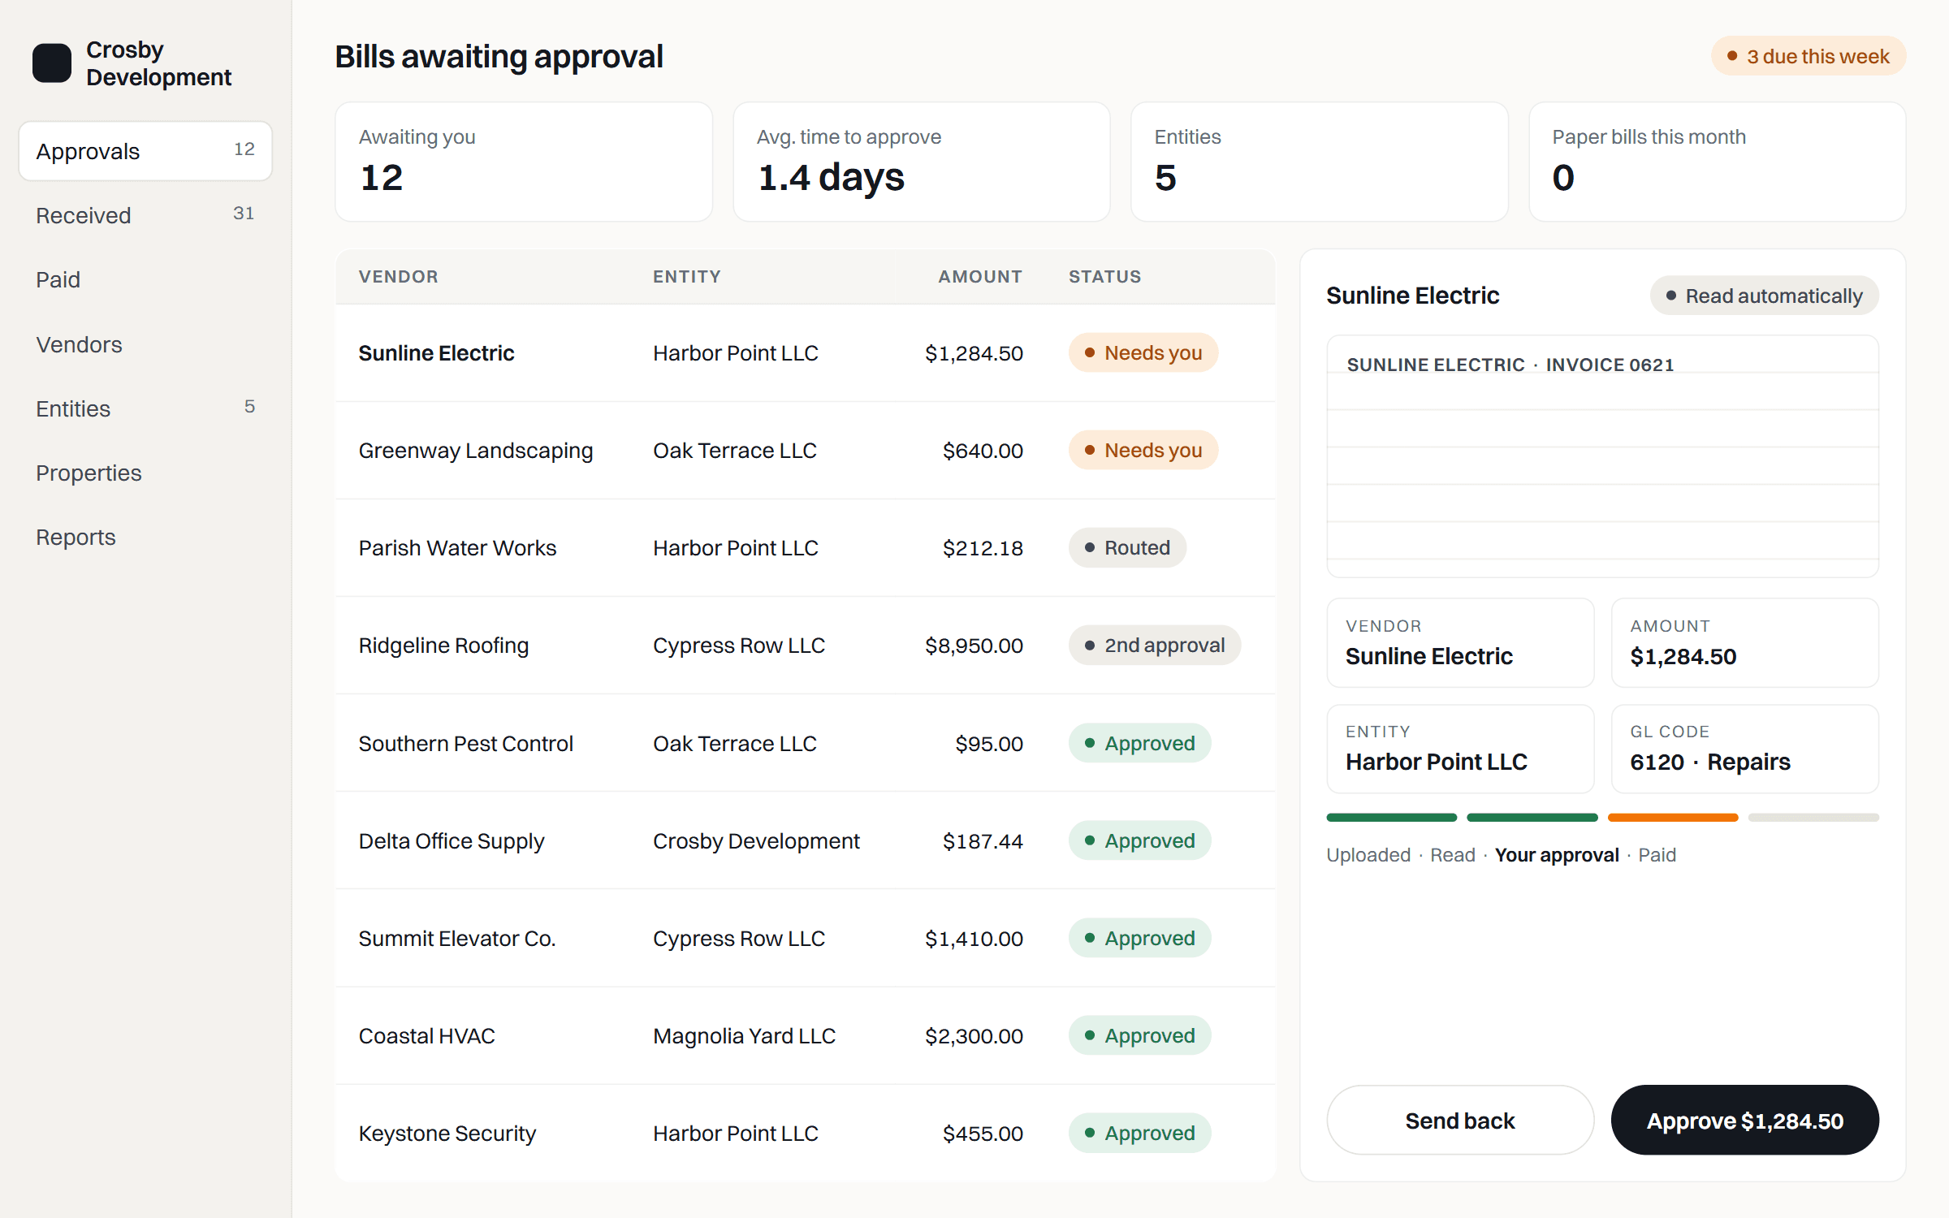
Task: Select the Coastal HVAC row
Action: (x=805, y=1035)
